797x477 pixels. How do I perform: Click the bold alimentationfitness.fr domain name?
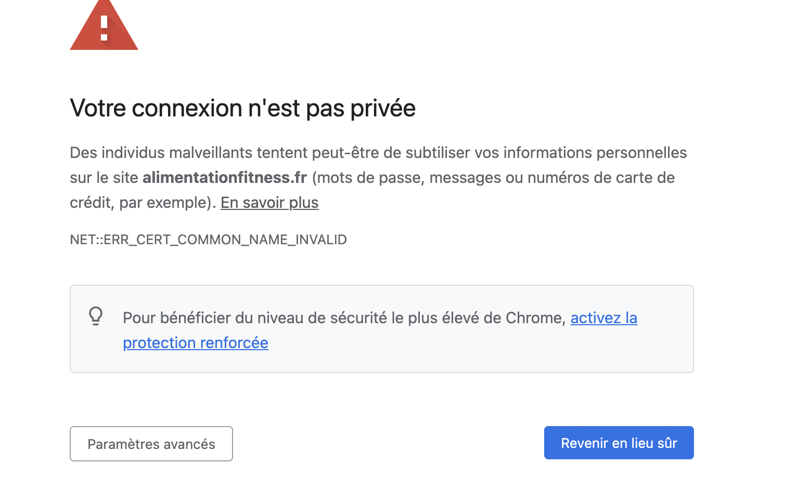(225, 178)
